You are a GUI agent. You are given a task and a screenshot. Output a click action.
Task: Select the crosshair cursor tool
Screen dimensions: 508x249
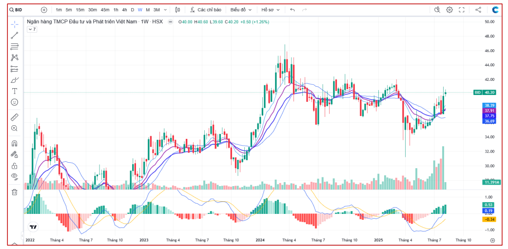click(15, 24)
